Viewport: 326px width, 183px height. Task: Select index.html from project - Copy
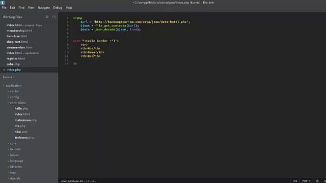(24, 25)
